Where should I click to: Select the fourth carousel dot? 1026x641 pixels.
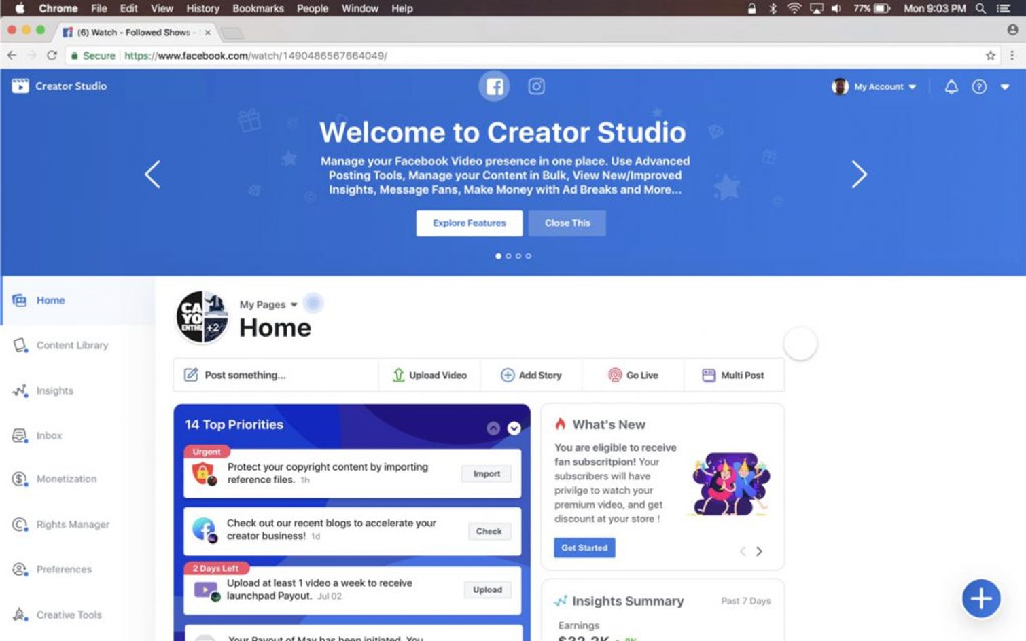coord(529,256)
